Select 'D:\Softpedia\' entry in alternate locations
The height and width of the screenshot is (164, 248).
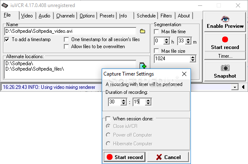pyautogui.click(x=19, y=64)
